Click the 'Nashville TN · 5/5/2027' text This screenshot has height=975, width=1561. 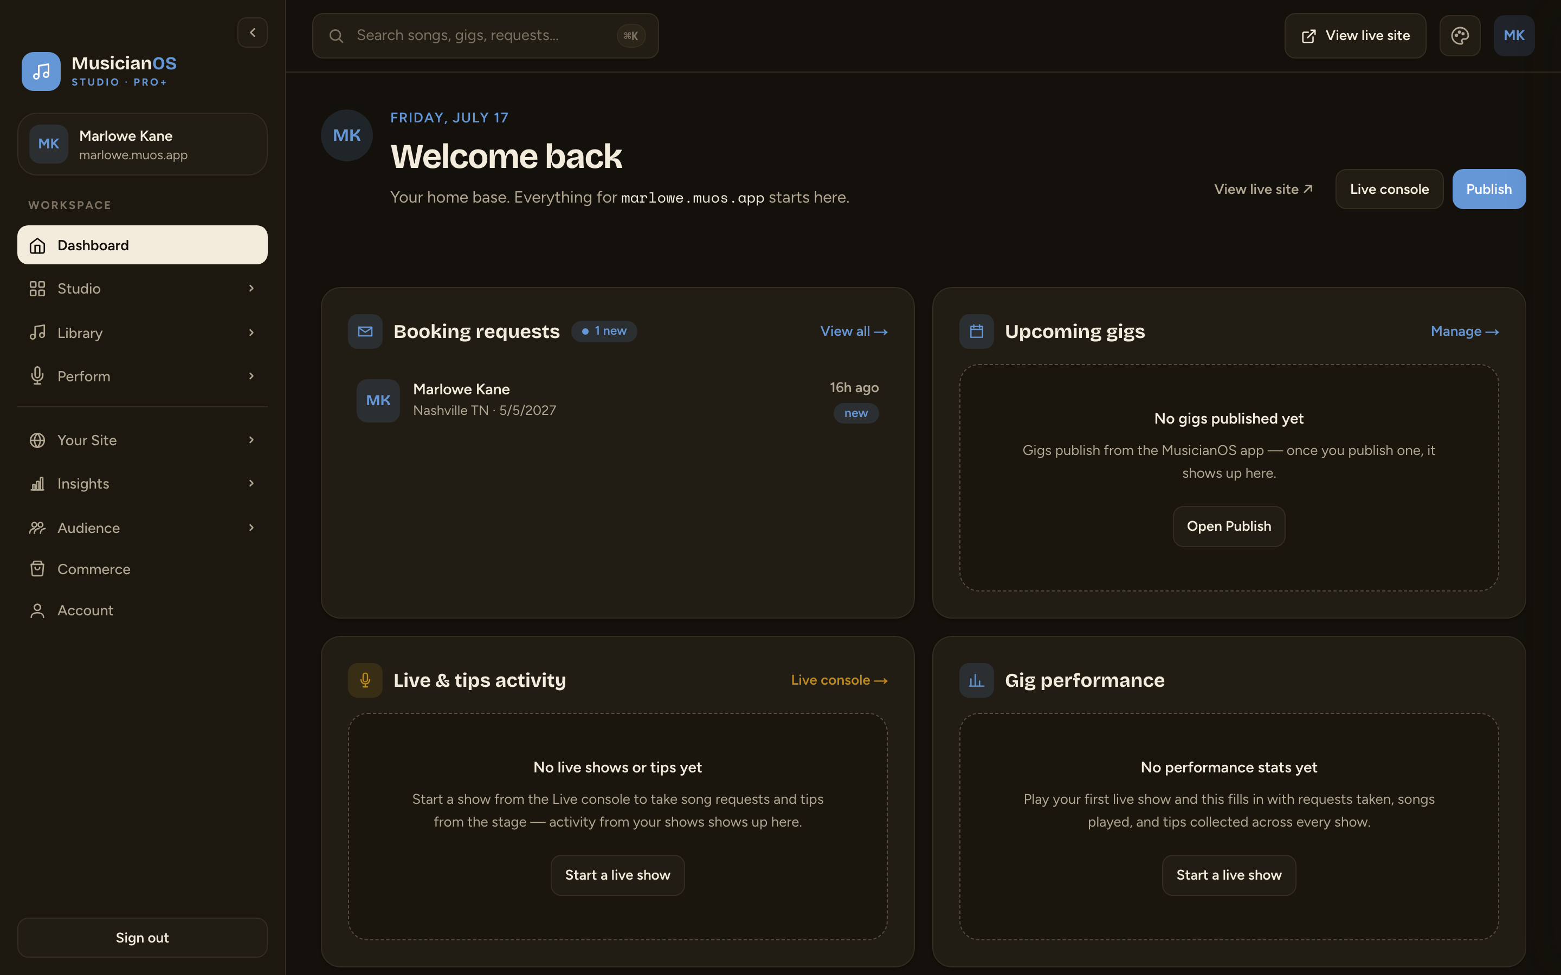(485, 411)
